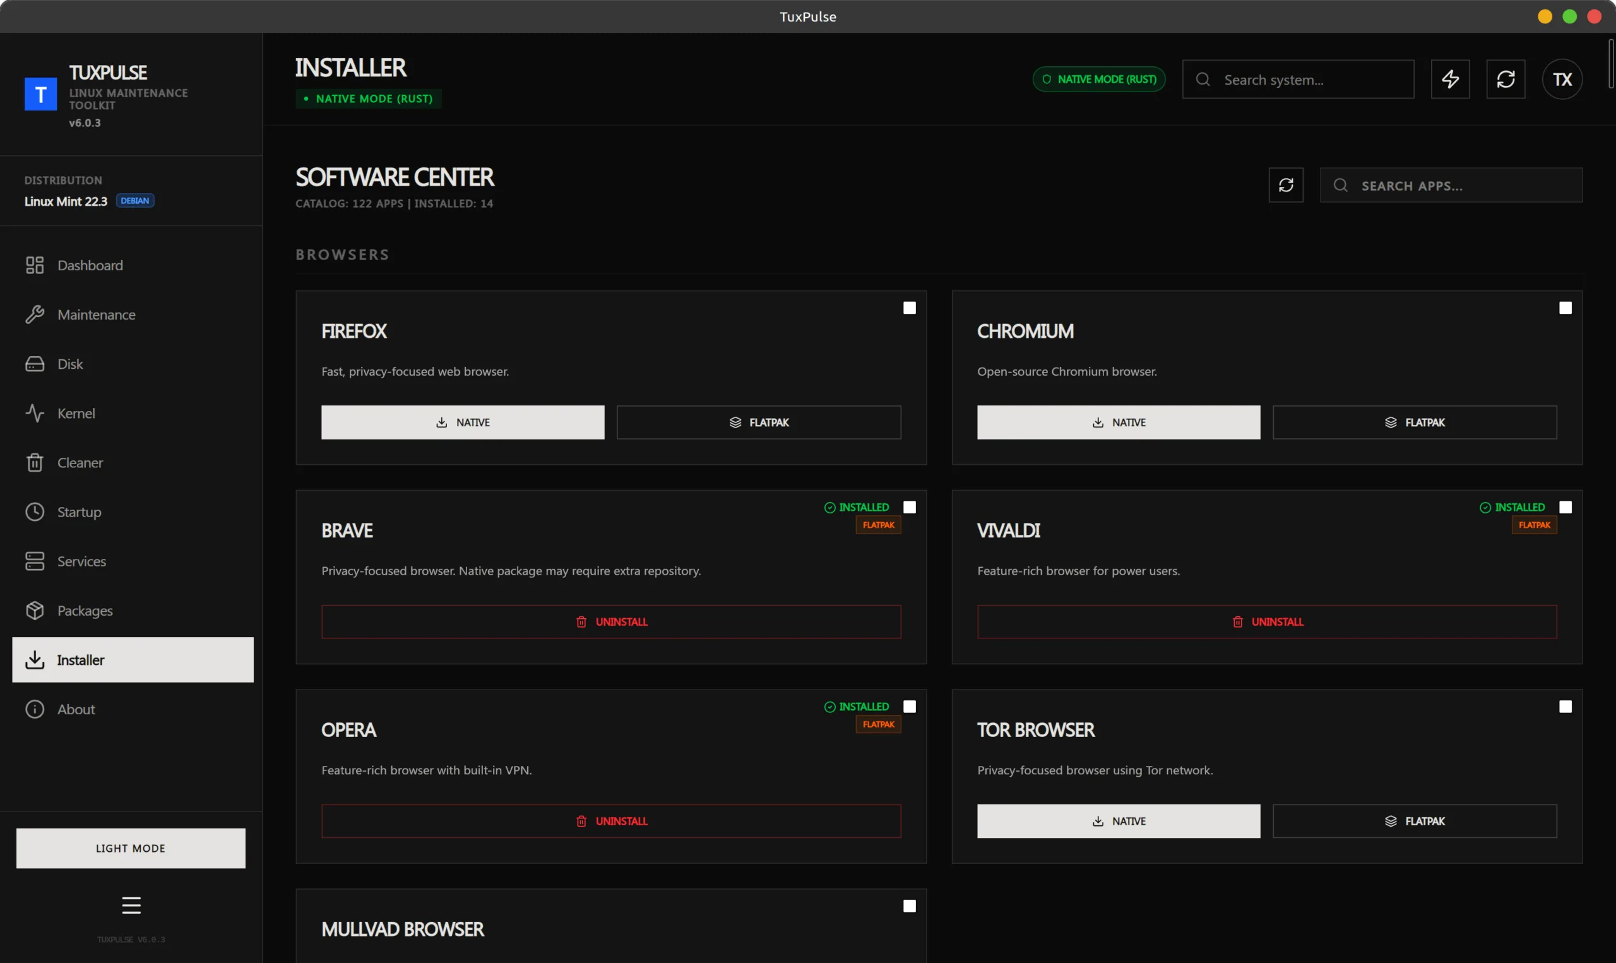This screenshot has width=1616, height=963.
Task: Switch to Light Mode
Action: coord(130,848)
